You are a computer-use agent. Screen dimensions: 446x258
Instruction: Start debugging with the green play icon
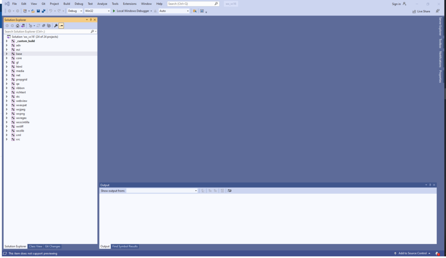tap(114, 11)
